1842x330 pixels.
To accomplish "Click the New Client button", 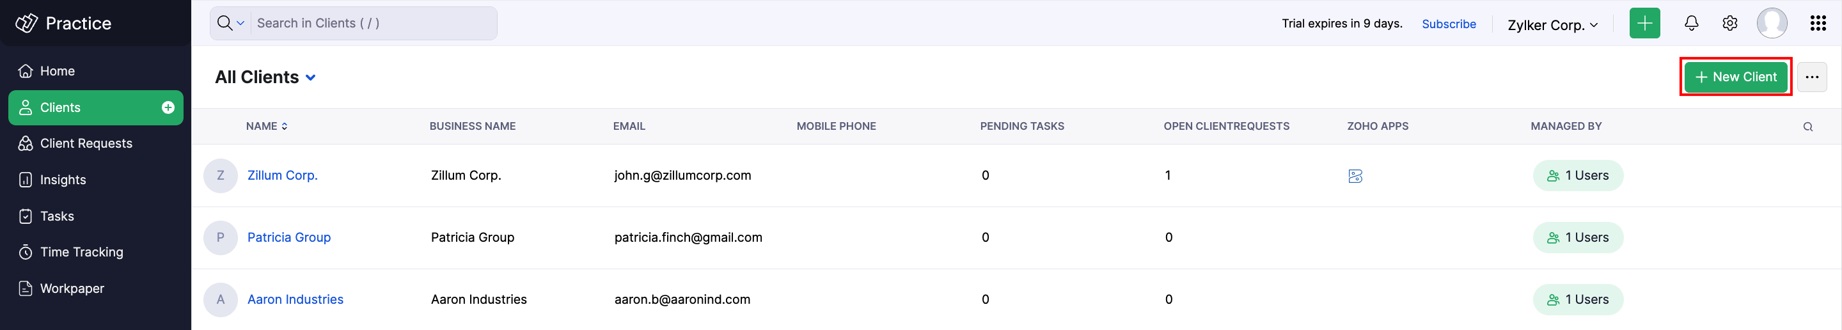I will [1735, 77].
